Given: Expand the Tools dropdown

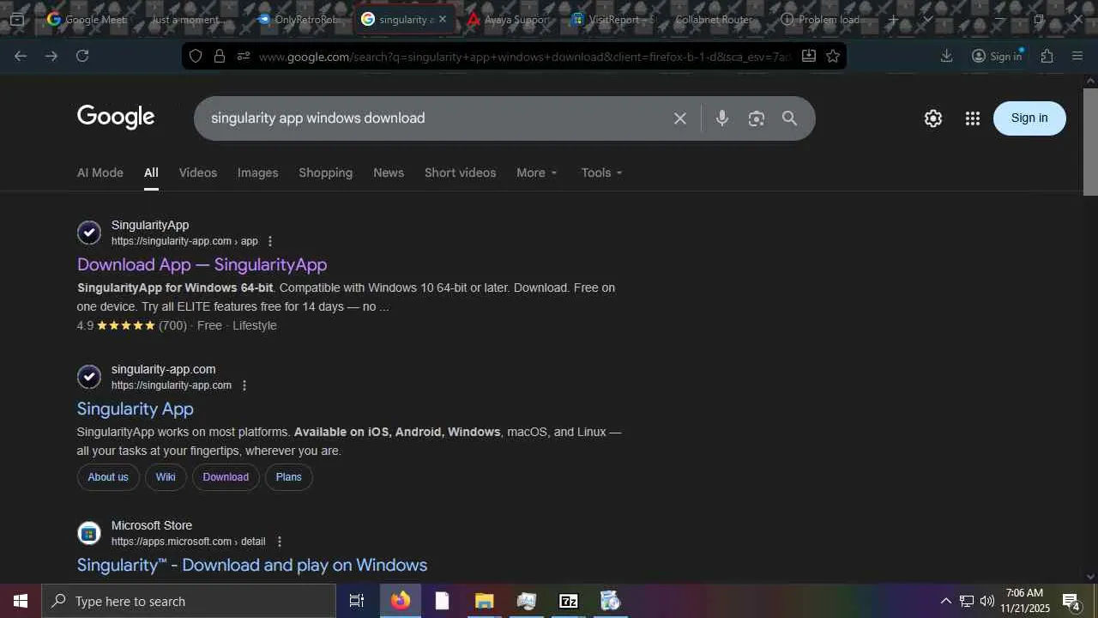Looking at the screenshot, I should coord(601,173).
